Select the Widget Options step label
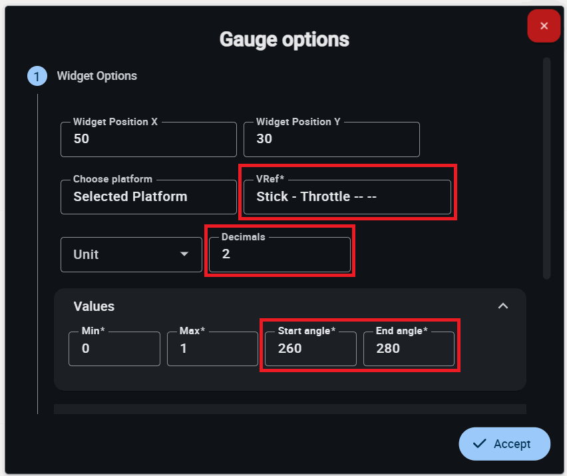The width and height of the screenshot is (567, 476). point(96,76)
